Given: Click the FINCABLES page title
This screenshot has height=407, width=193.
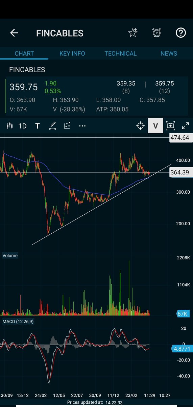Looking at the screenshot, I should [x=60, y=33].
